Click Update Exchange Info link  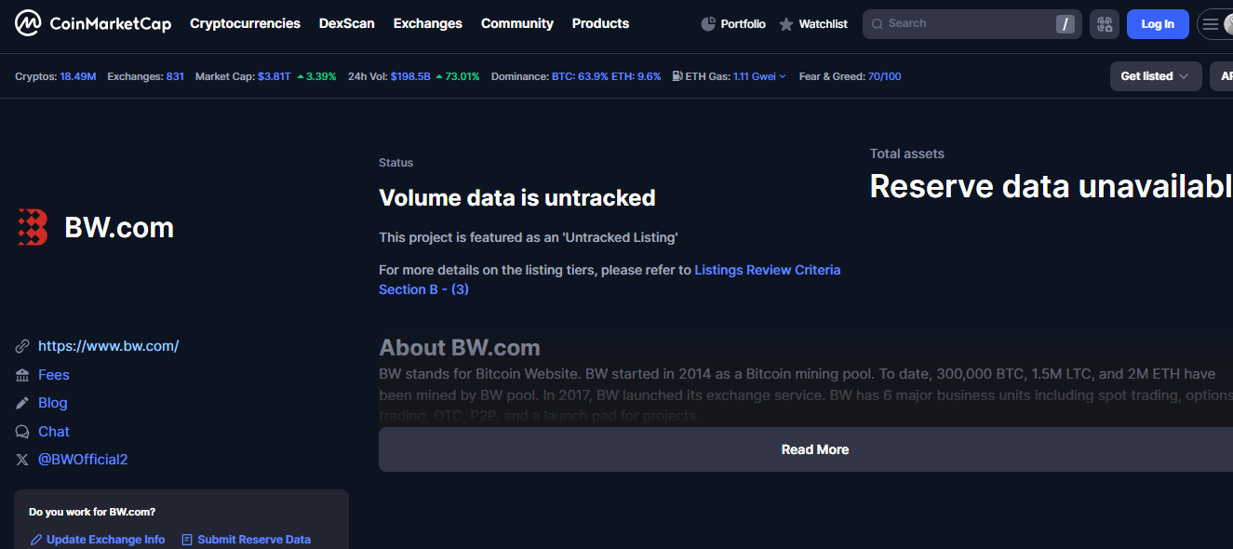pyautogui.click(x=105, y=540)
